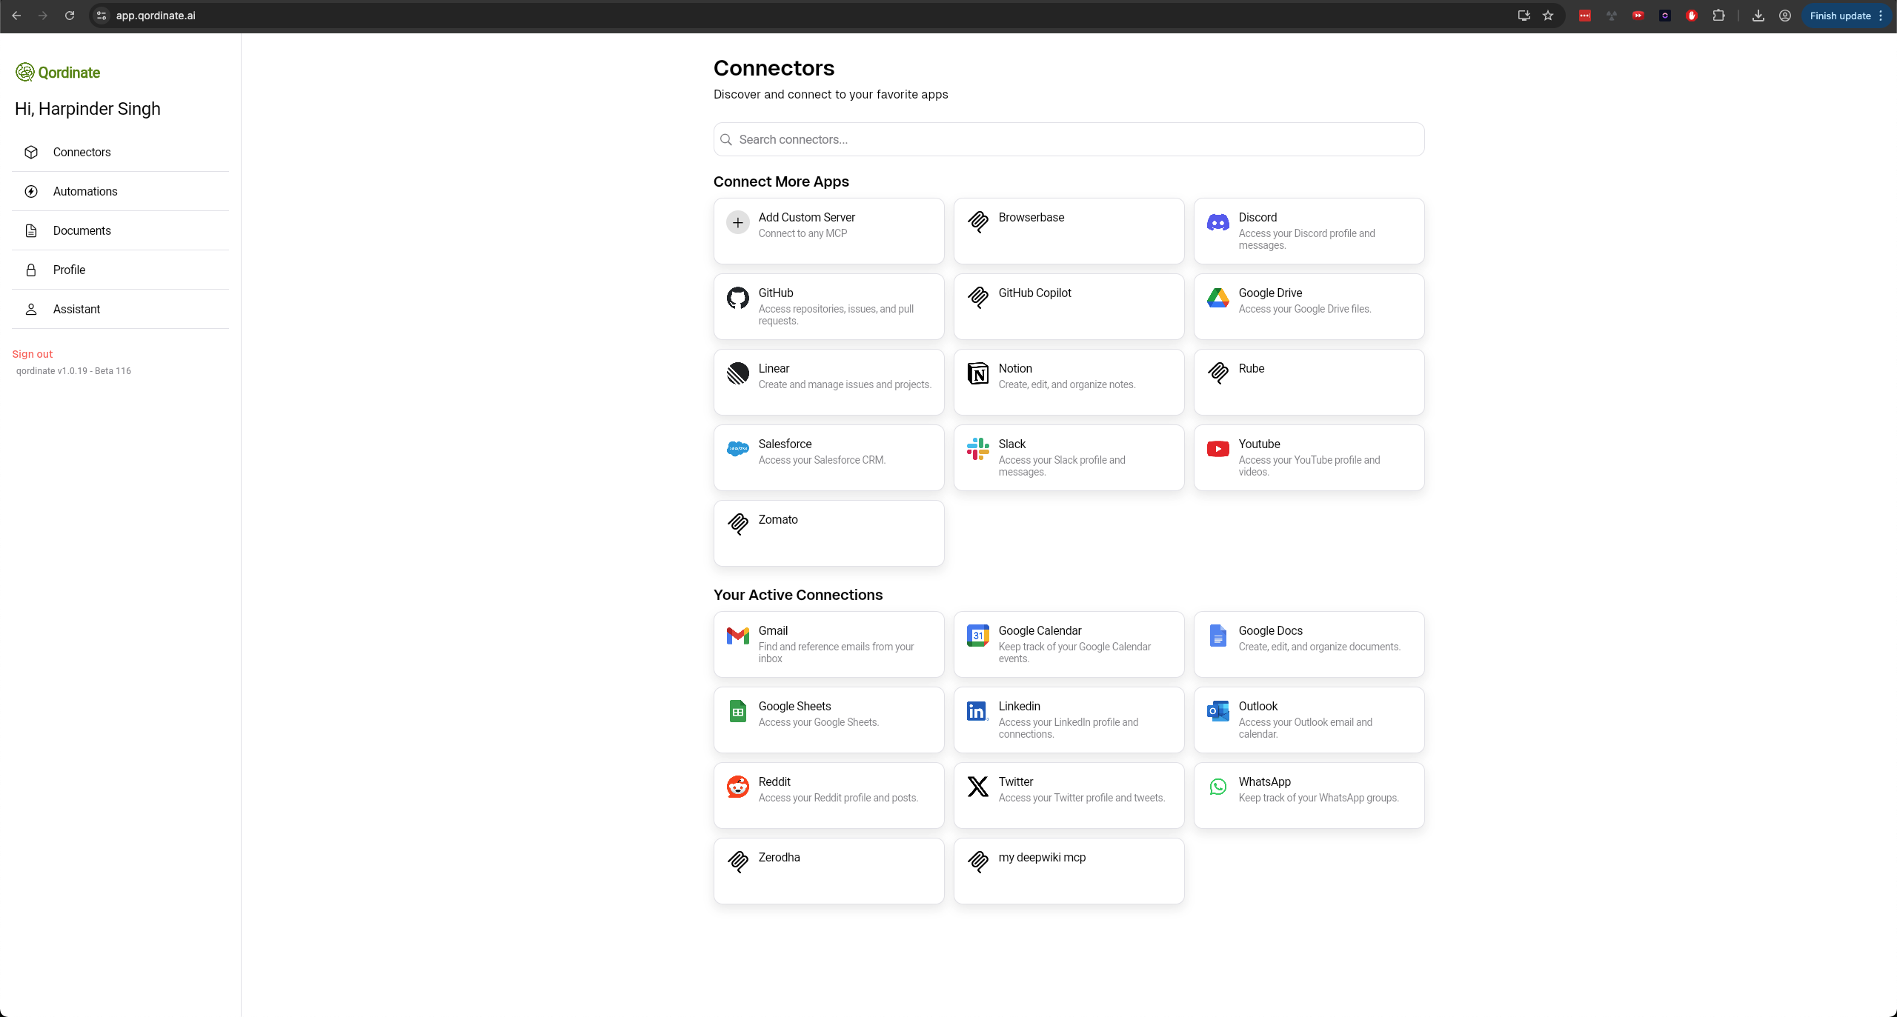The height and width of the screenshot is (1017, 1897).
Task: Go back in the browser
Action: pos(16,16)
